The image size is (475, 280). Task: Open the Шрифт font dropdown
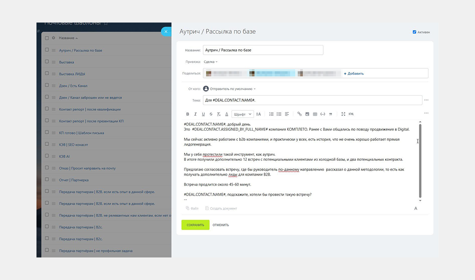click(x=242, y=114)
